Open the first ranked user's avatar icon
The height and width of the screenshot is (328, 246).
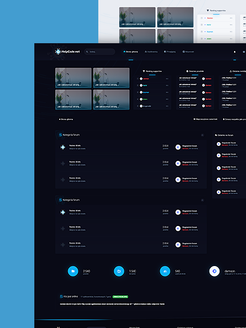pos(141,79)
